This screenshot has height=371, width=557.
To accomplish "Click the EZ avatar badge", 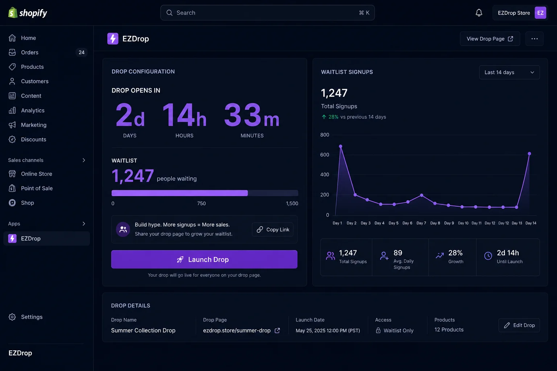I will point(540,13).
